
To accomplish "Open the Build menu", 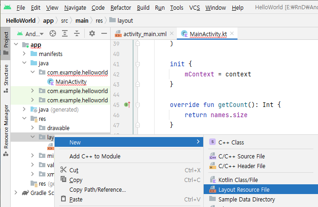I will (143, 8).
